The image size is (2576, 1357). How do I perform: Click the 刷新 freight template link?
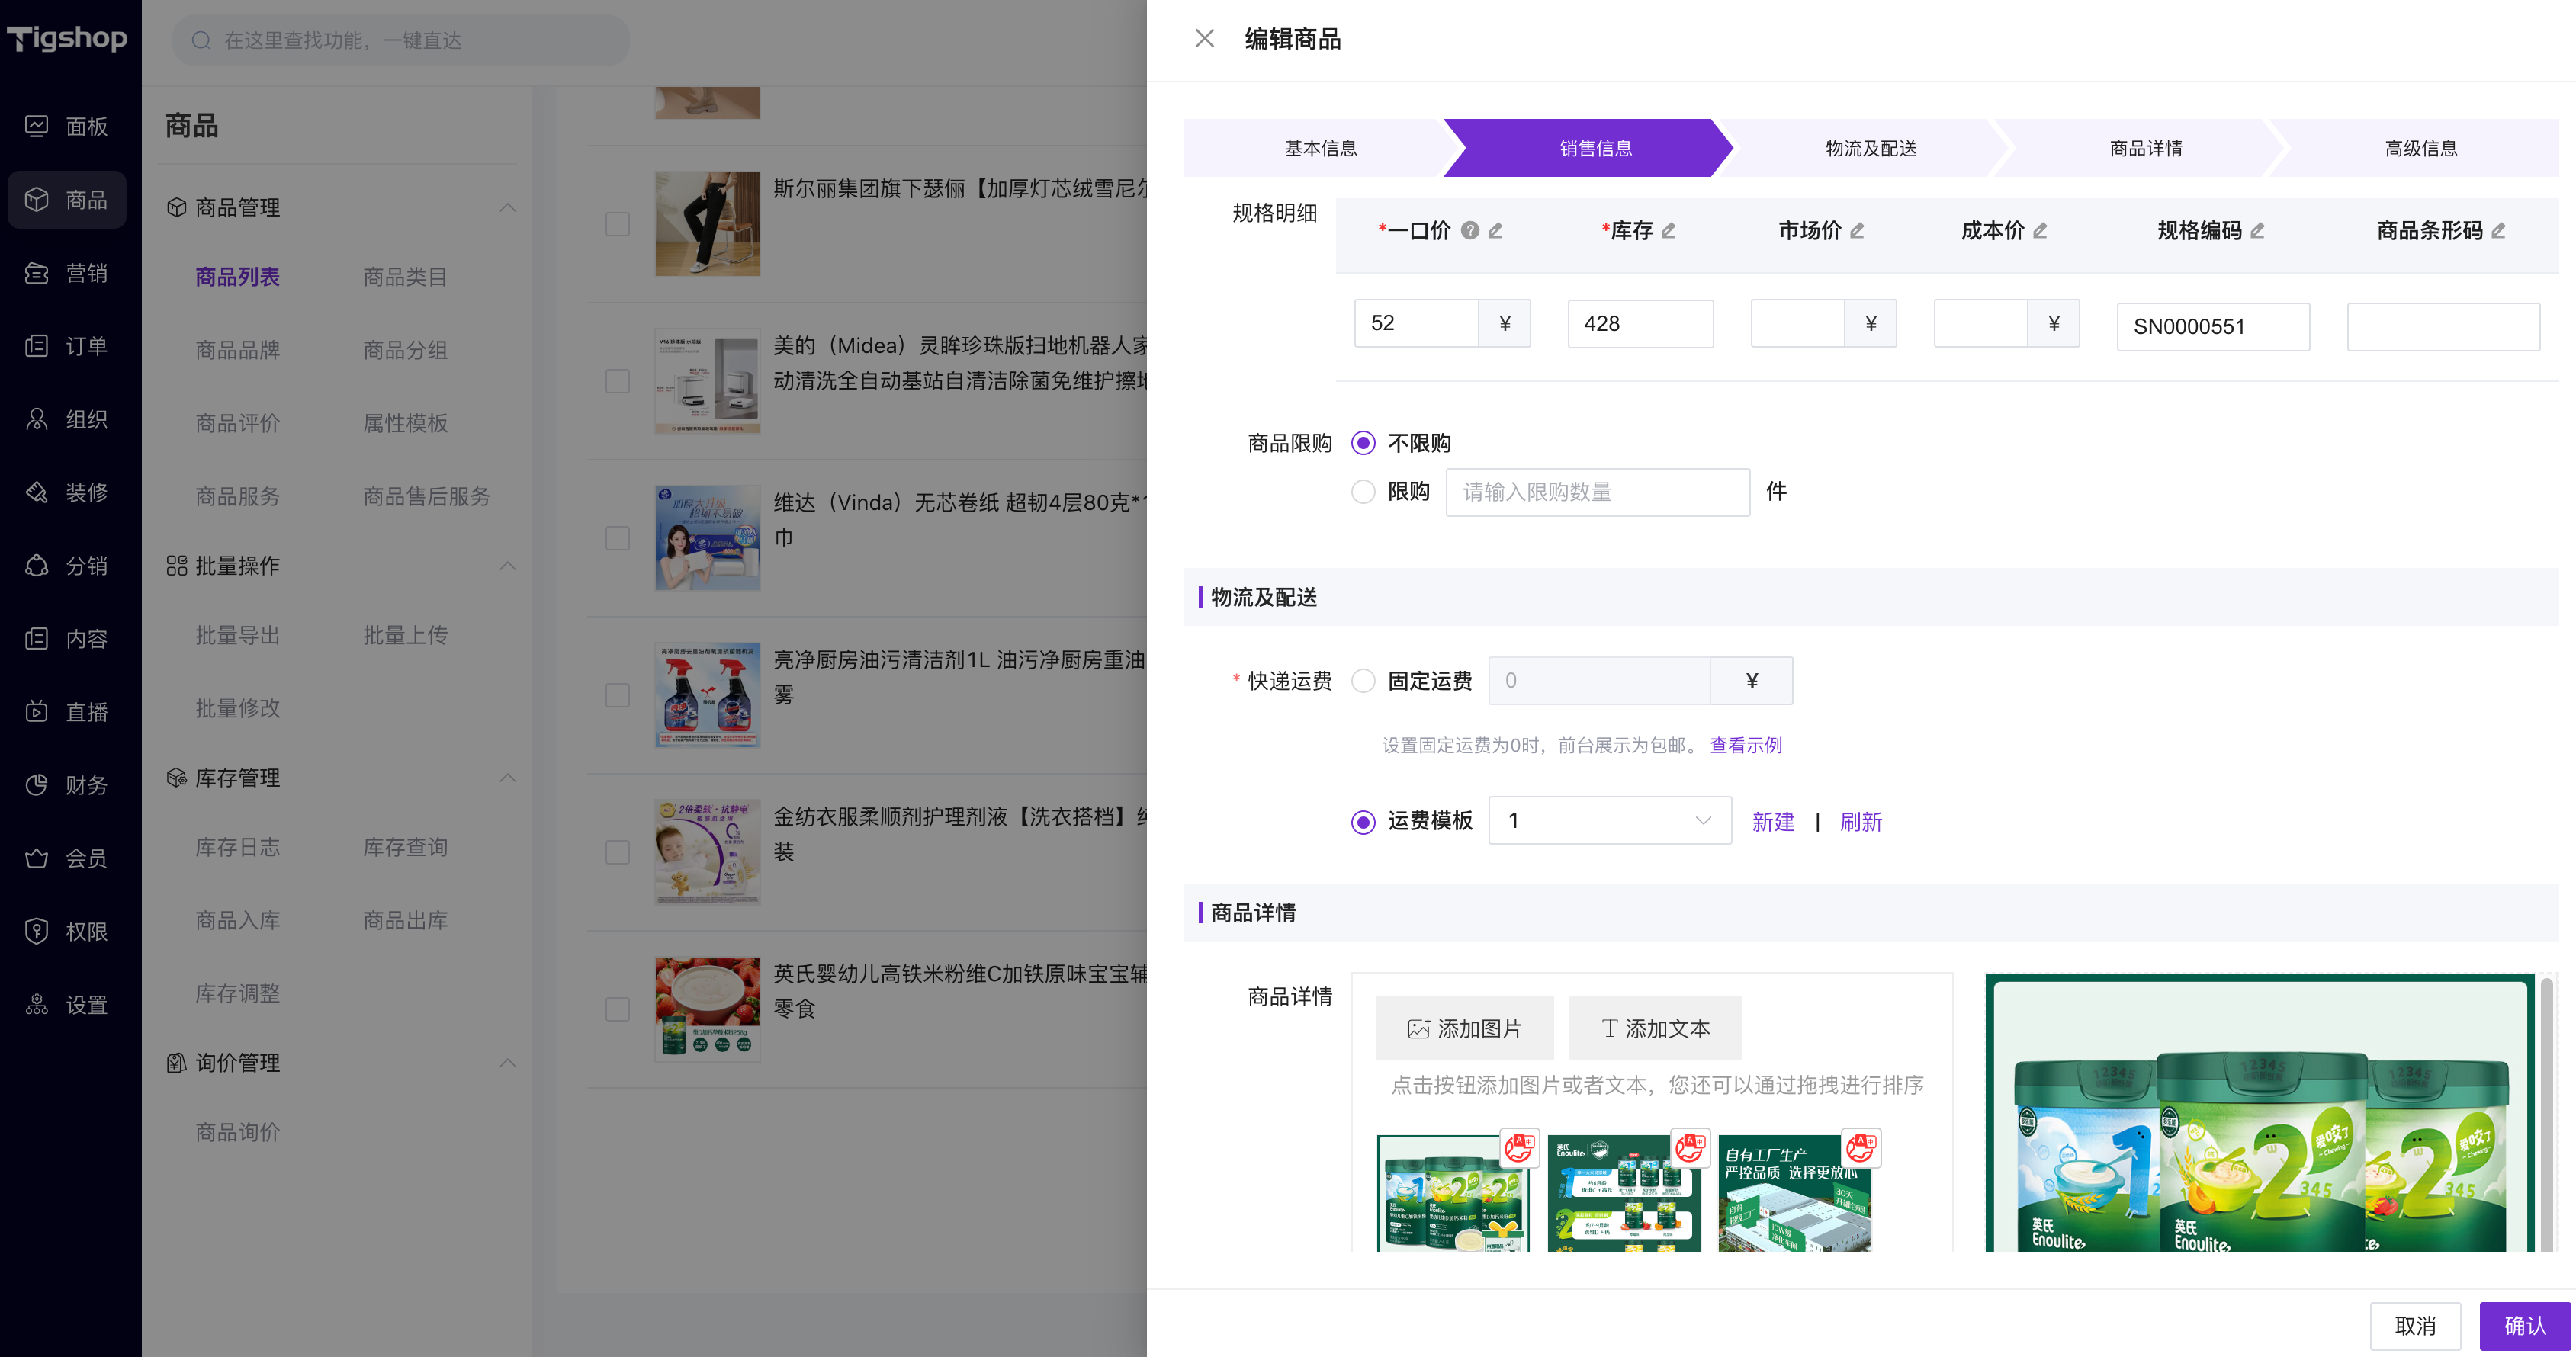click(x=1860, y=822)
